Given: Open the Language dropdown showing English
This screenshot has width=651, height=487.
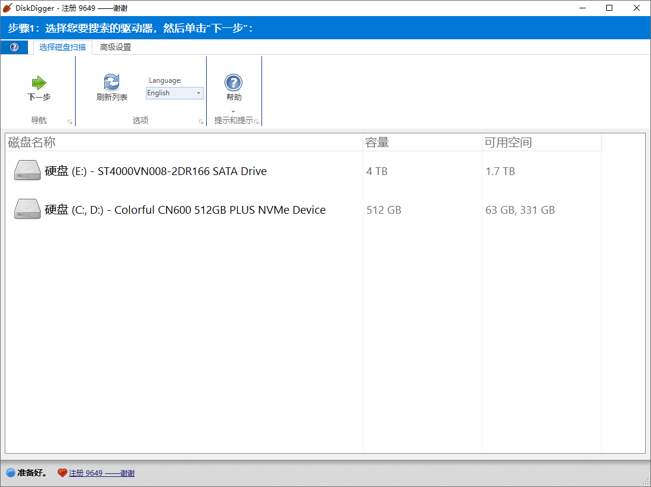Looking at the screenshot, I should click(175, 93).
